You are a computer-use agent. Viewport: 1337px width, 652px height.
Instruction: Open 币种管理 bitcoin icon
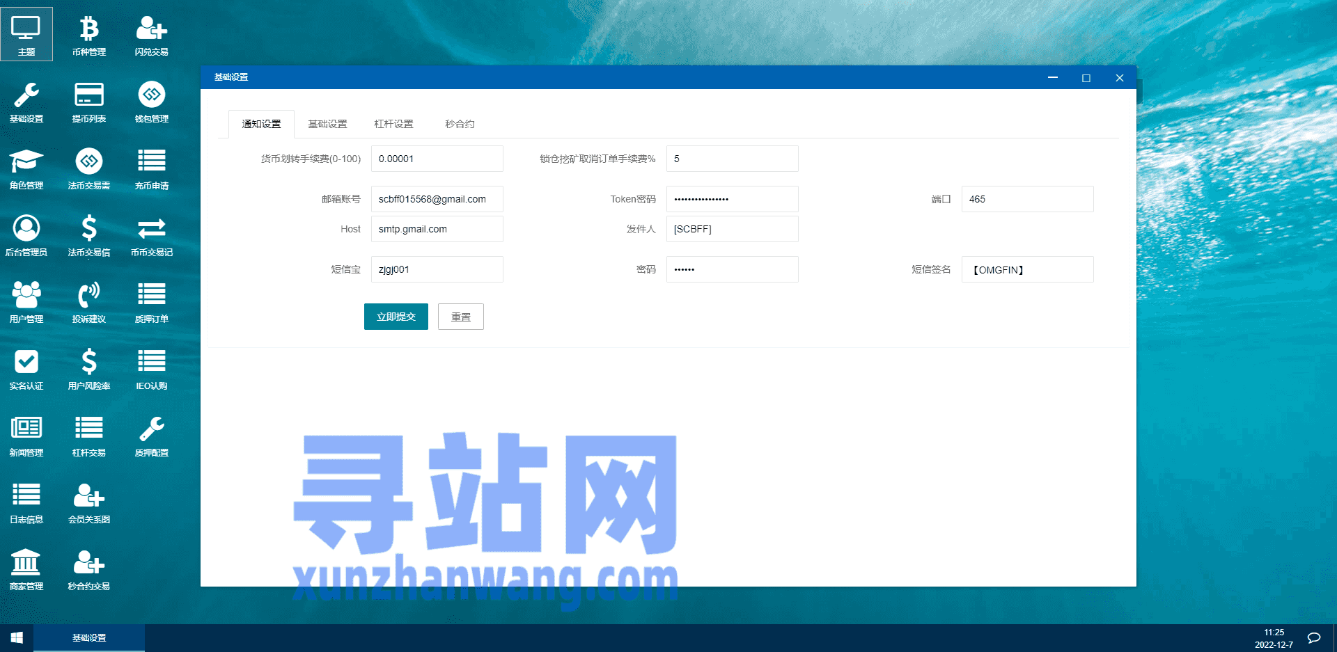[x=89, y=34]
